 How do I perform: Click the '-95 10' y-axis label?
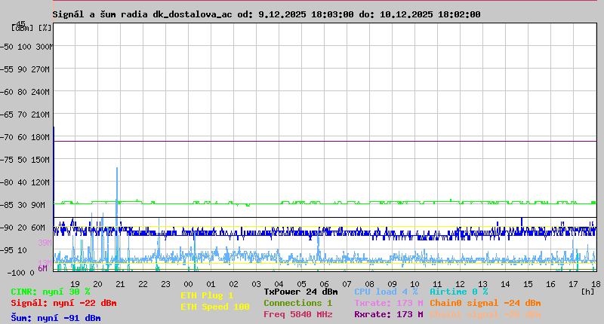(x=14, y=251)
